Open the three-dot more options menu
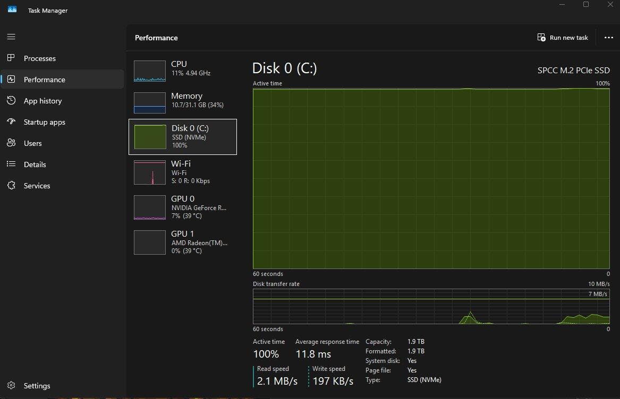Screen dimensions: 620x399 tap(609, 38)
